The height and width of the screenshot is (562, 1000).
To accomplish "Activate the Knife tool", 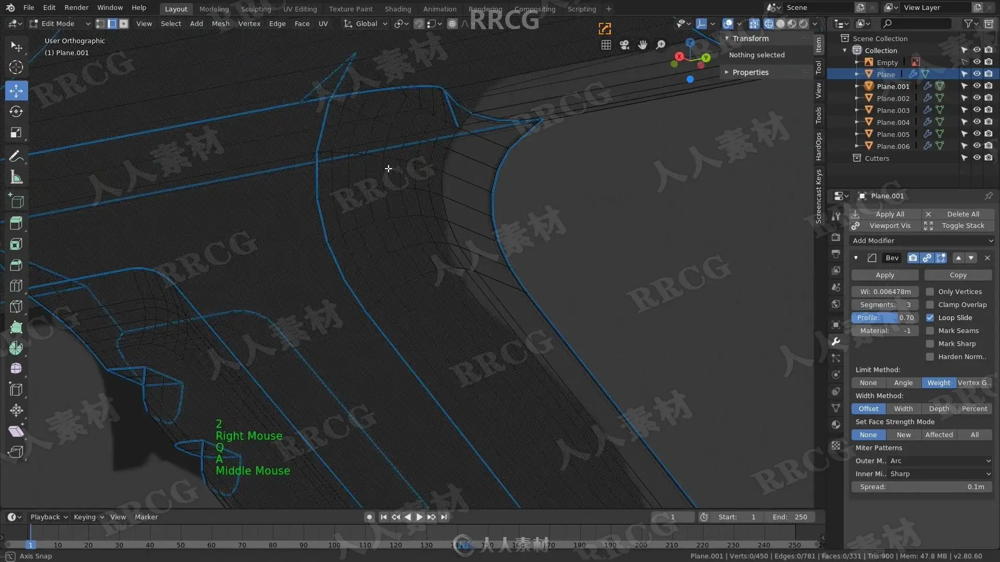I will point(16,306).
